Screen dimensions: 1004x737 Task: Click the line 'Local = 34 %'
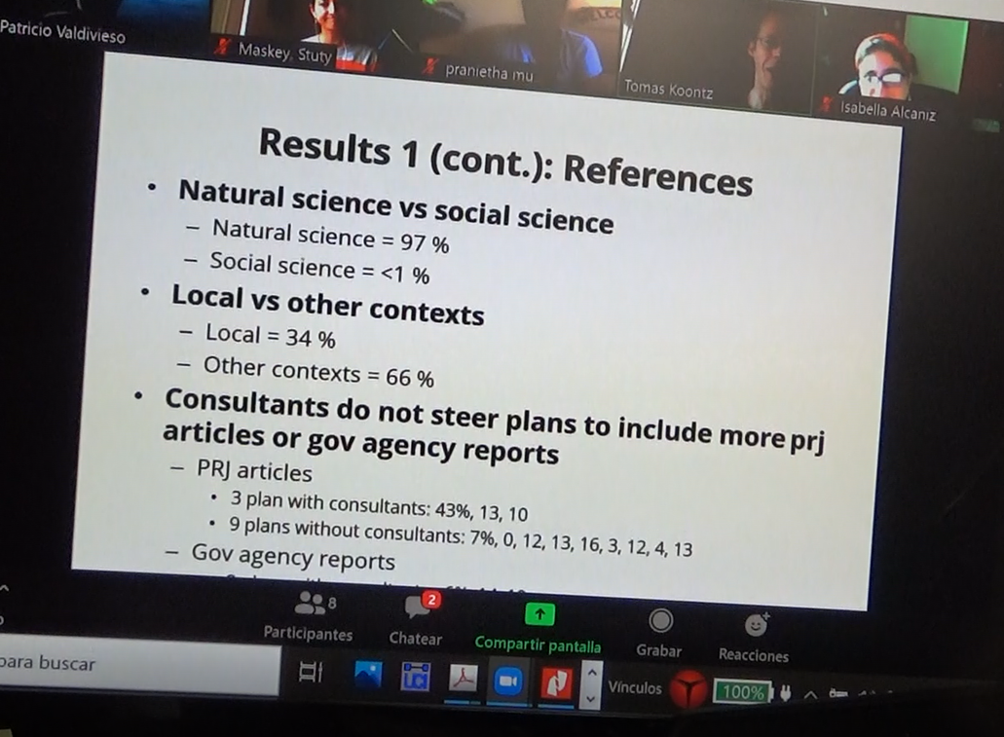(x=270, y=336)
